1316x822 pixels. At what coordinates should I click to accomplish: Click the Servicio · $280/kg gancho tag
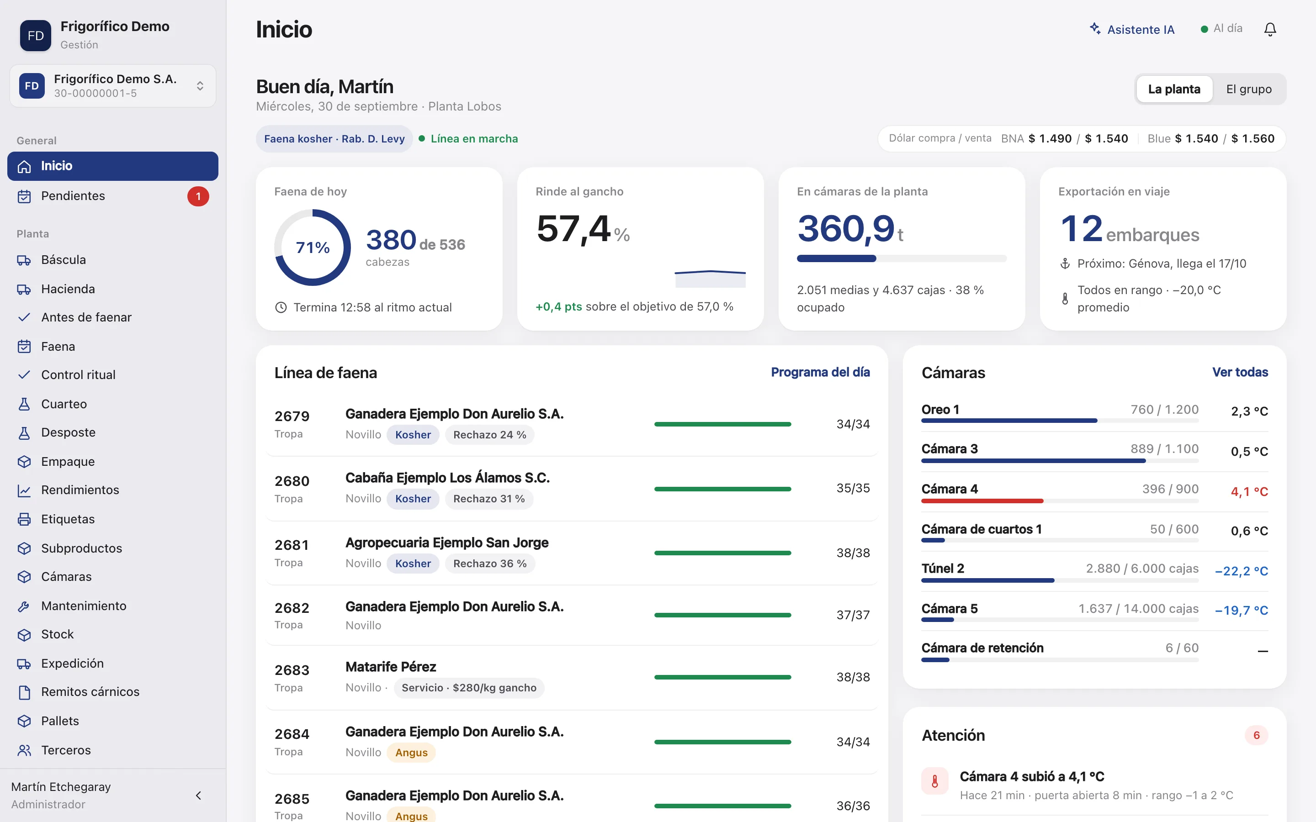click(x=469, y=688)
